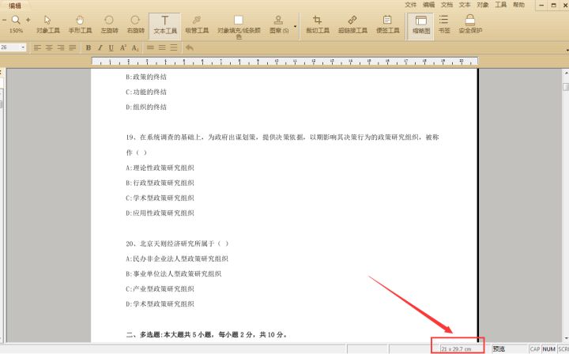The image size is (569, 354).
Task: Click the vertical scrollbar up arrow
Action: (x=566, y=73)
